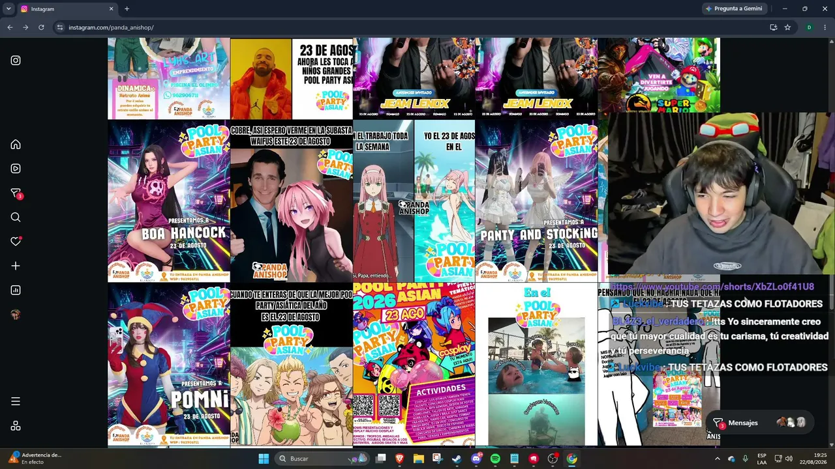835x469 pixels.
Task: Open the floating Mensajes chat button
Action: (x=760, y=423)
